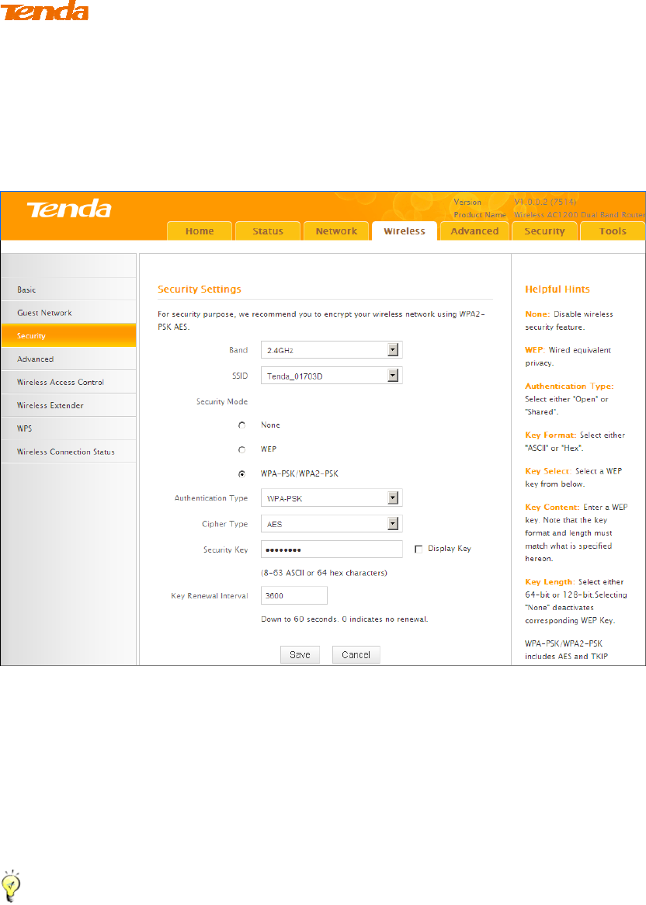This screenshot has width=646, height=905.
Task: Open Basic in the sidebar
Action: coord(68,290)
